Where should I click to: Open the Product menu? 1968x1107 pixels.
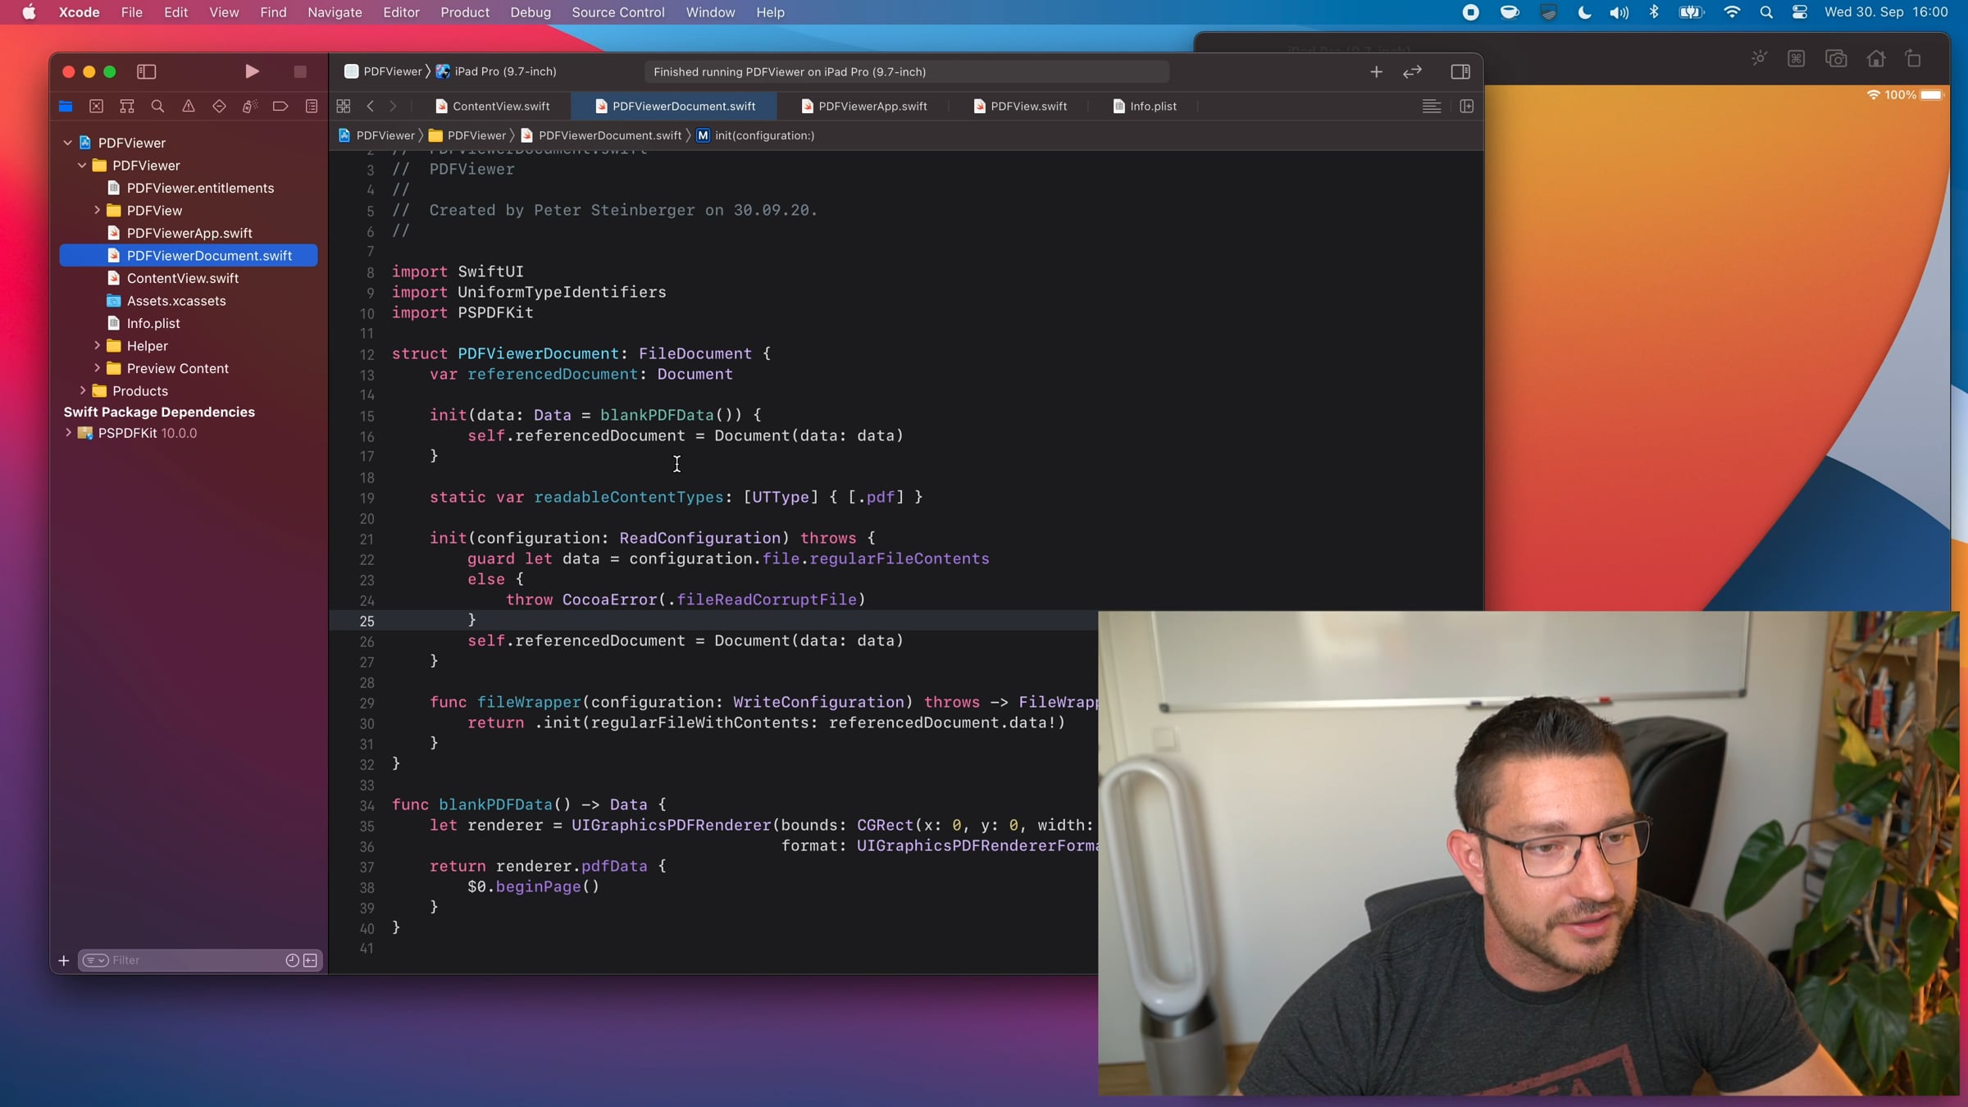coord(464,12)
